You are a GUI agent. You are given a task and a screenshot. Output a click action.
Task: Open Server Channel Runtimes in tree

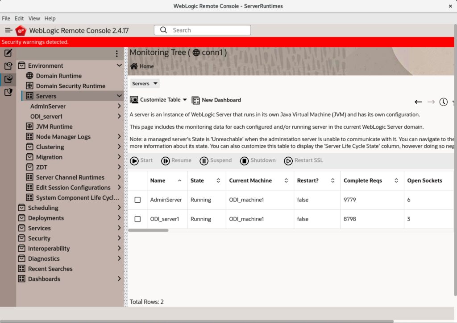click(65, 177)
